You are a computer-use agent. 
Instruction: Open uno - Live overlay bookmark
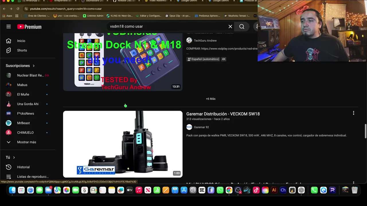66,16
